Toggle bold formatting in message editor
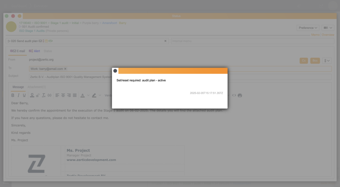 click(13, 95)
